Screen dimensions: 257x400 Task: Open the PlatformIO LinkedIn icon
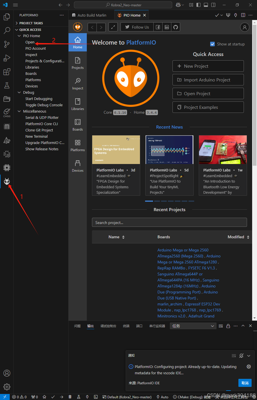click(167, 27)
